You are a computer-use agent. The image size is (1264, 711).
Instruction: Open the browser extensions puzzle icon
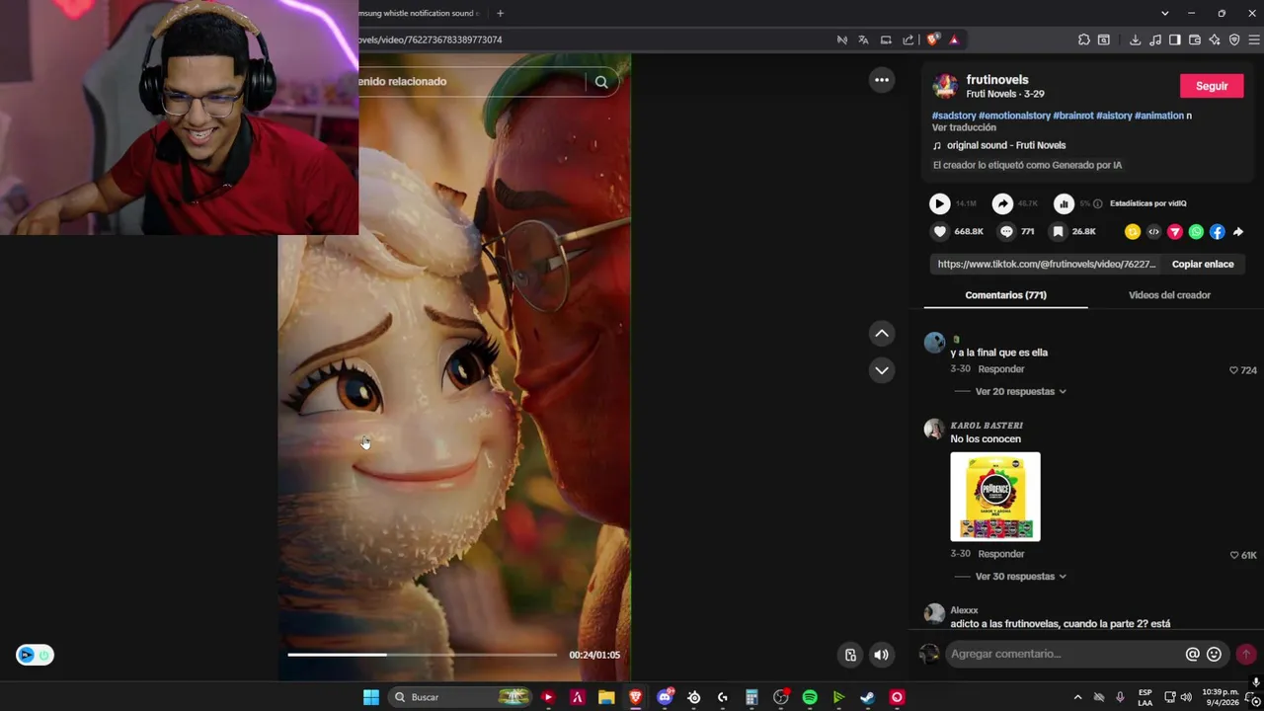(x=1083, y=39)
